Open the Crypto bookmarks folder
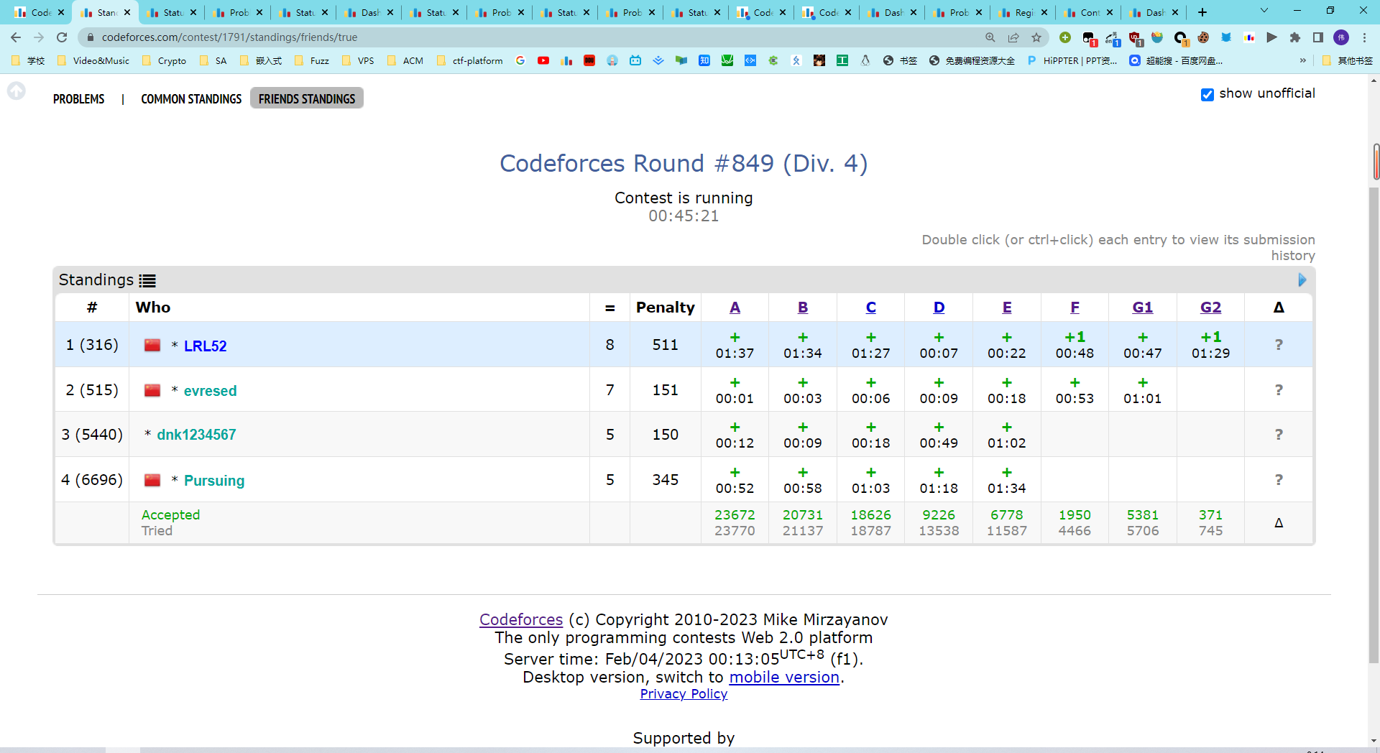This screenshot has height=753, width=1380. click(x=165, y=61)
